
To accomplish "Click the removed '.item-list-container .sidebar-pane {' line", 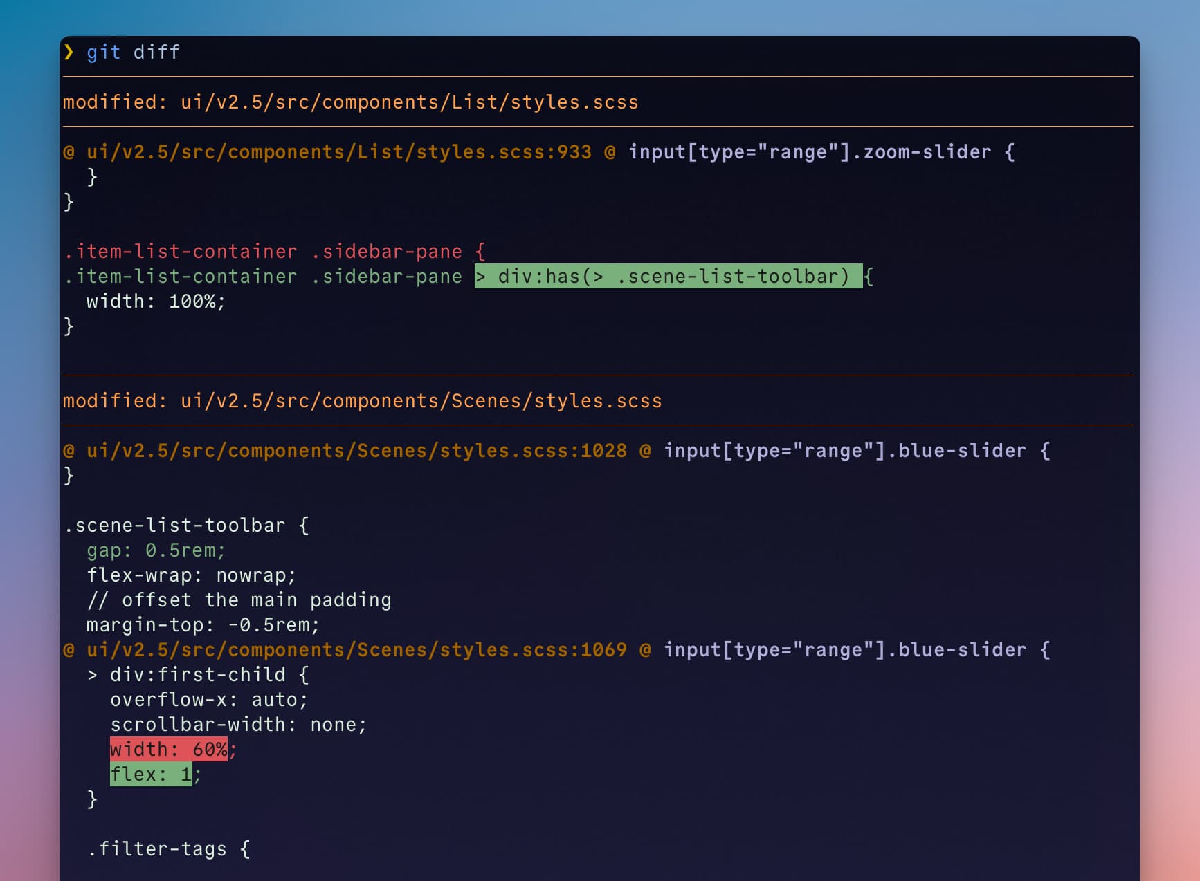I will click(x=275, y=252).
